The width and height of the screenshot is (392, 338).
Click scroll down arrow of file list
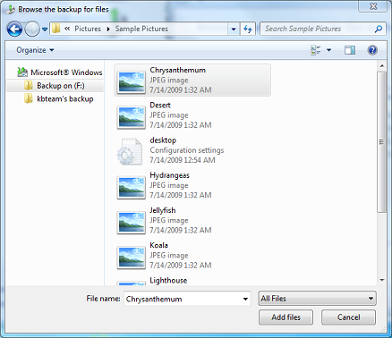coord(382,280)
